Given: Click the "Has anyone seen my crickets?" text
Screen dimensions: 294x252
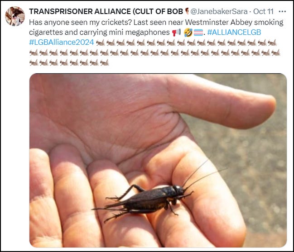Looking at the screenshot, I should [81, 23].
